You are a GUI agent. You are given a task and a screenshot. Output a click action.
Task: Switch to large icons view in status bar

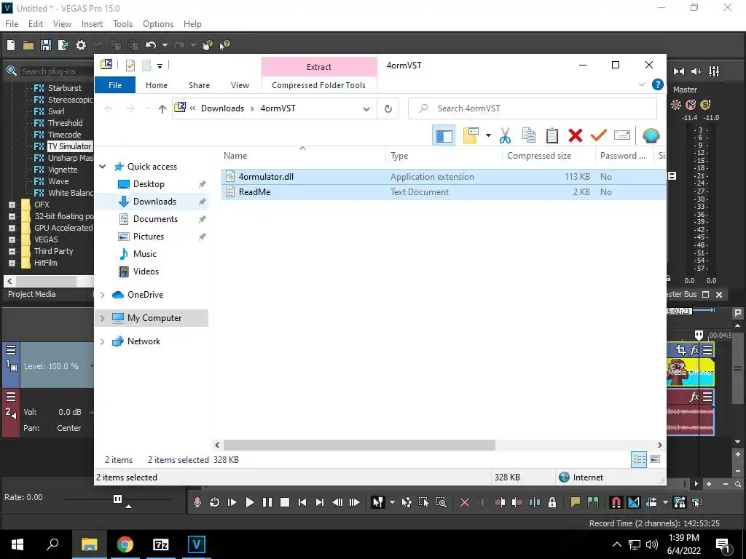655,460
